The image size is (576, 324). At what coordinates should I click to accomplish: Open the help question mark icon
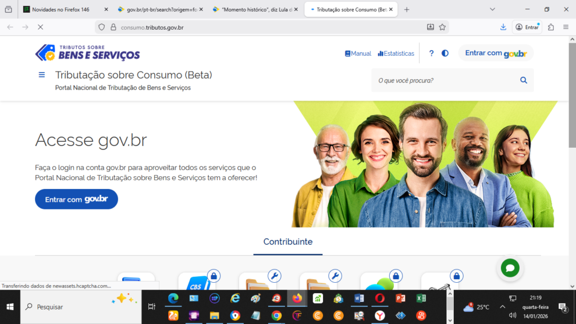pos(431,53)
